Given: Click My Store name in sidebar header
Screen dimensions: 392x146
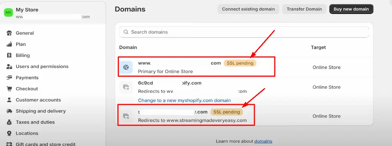Looking at the screenshot, I should pyautogui.click(x=27, y=10).
